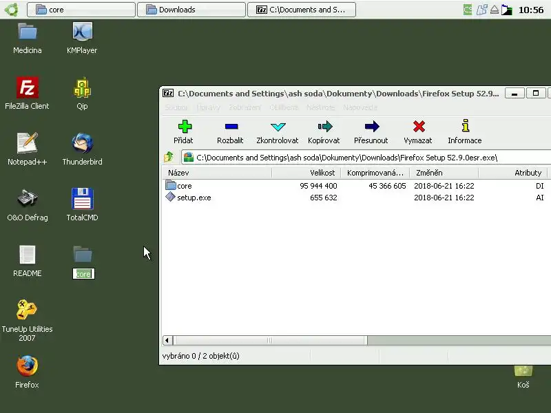Click the 7-Zip address path field
The image size is (551, 413).
pos(366,158)
